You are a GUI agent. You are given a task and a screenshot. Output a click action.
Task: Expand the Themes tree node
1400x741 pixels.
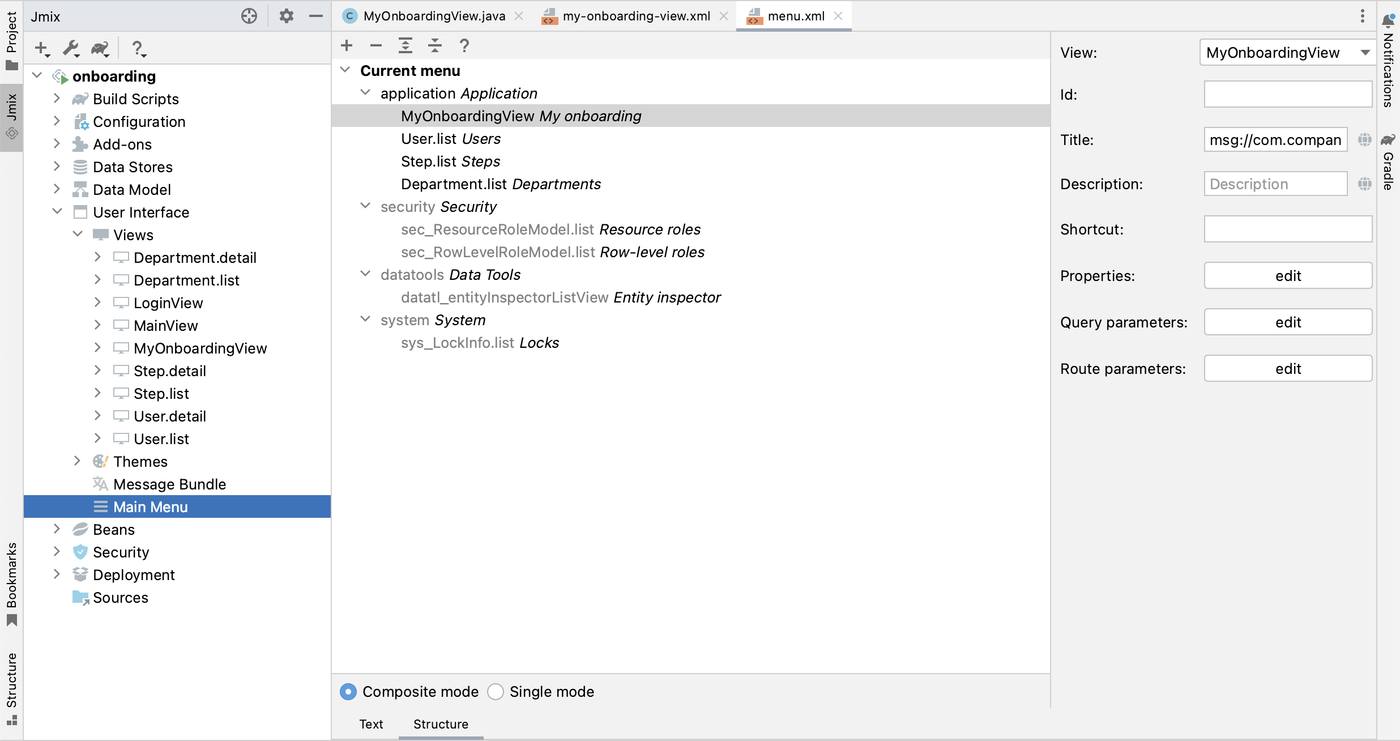coord(78,461)
